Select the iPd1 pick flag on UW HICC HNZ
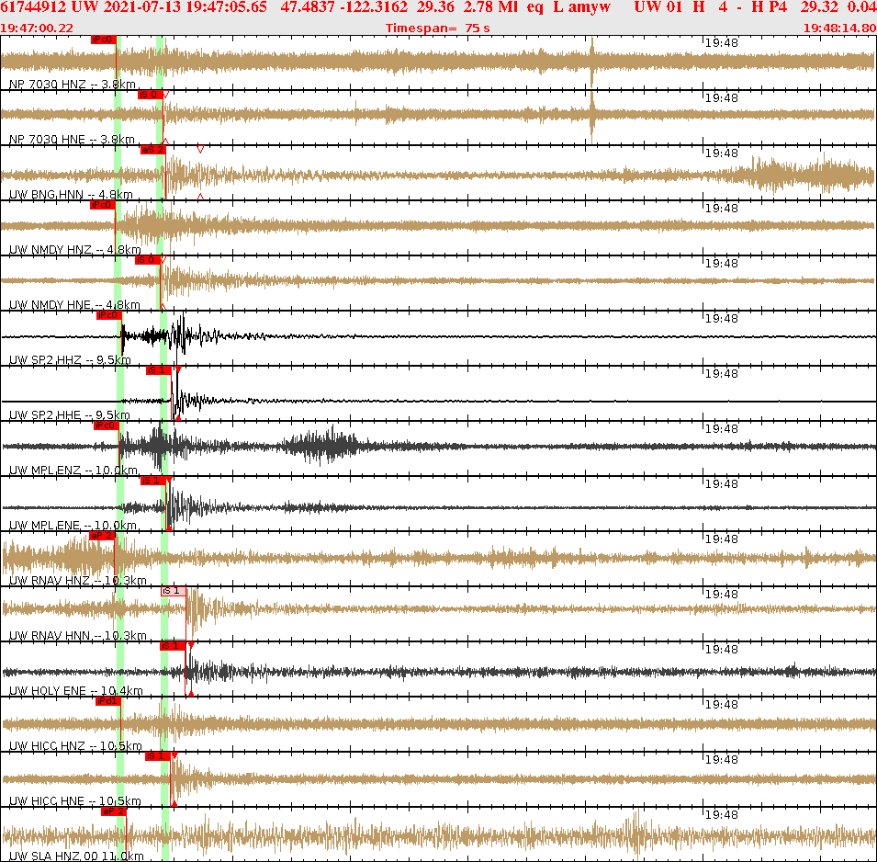The image size is (877, 862). [107, 699]
